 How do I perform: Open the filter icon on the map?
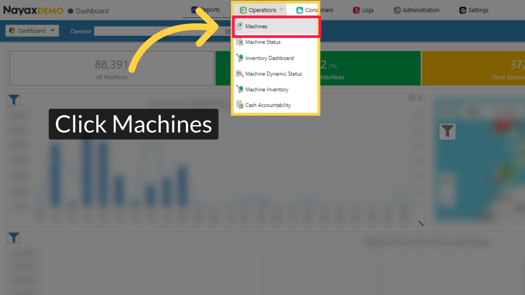[x=447, y=131]
